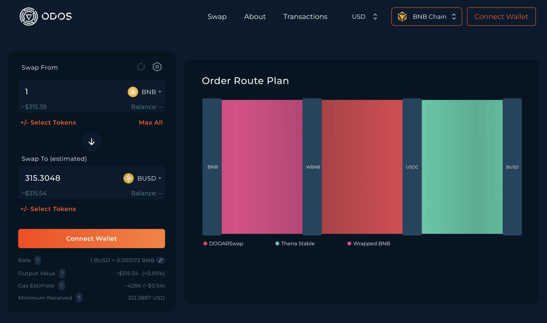Click the red DOOARSwap route flow
This screenshot has height=323, width=547.
pyautogui.click(x=362, y=167)
